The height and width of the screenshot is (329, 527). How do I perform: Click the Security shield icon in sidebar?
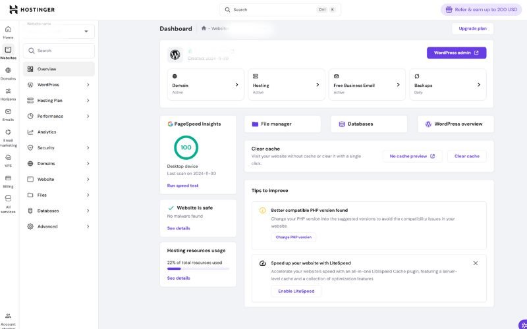pos(30,147)
